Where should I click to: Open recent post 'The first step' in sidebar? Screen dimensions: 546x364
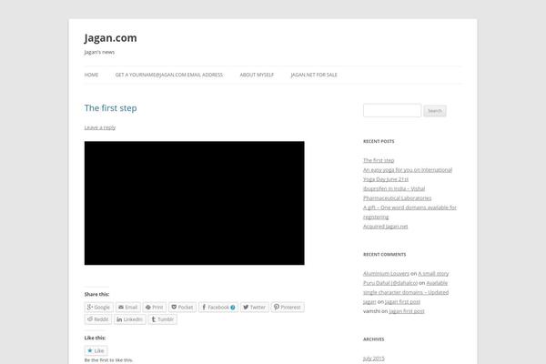pos(379,160)
